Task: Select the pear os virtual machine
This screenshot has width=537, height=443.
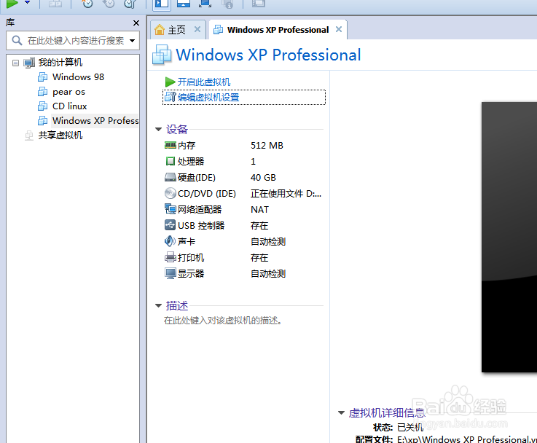Action: (68, 92)
